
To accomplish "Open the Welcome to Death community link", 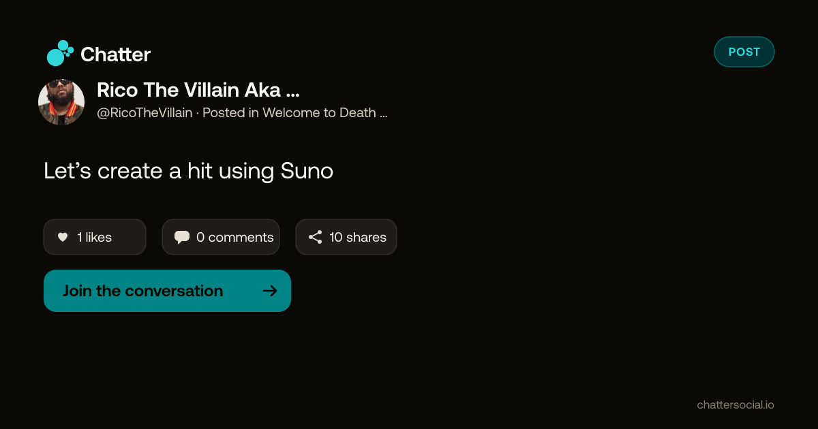I will 319,113.
